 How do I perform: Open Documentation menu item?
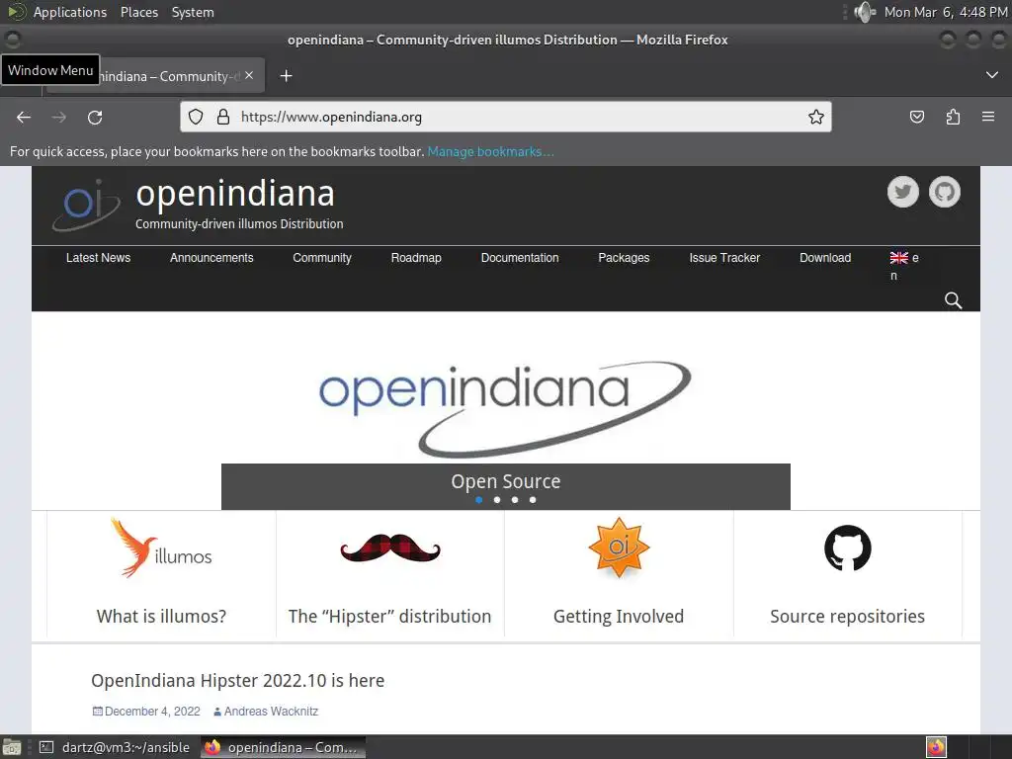[520, 258]
